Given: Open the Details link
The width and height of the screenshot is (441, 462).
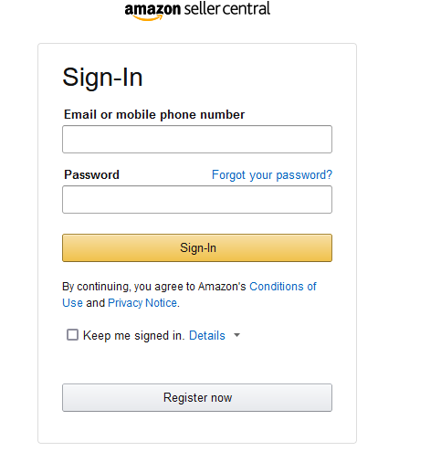Looking at the screenshot, I should [207, 335].
